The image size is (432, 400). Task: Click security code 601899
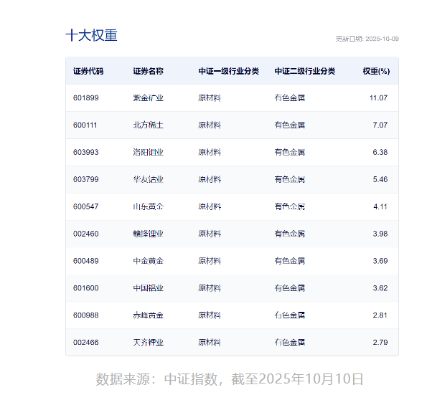(x=86, y=98)
